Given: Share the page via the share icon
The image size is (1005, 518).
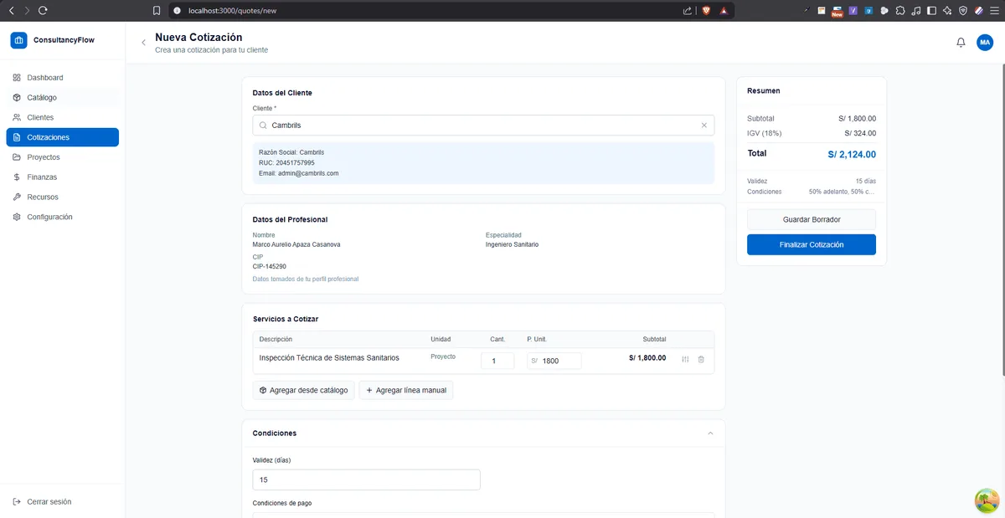Looking at the screenshot, I should (x=688, y=10).
